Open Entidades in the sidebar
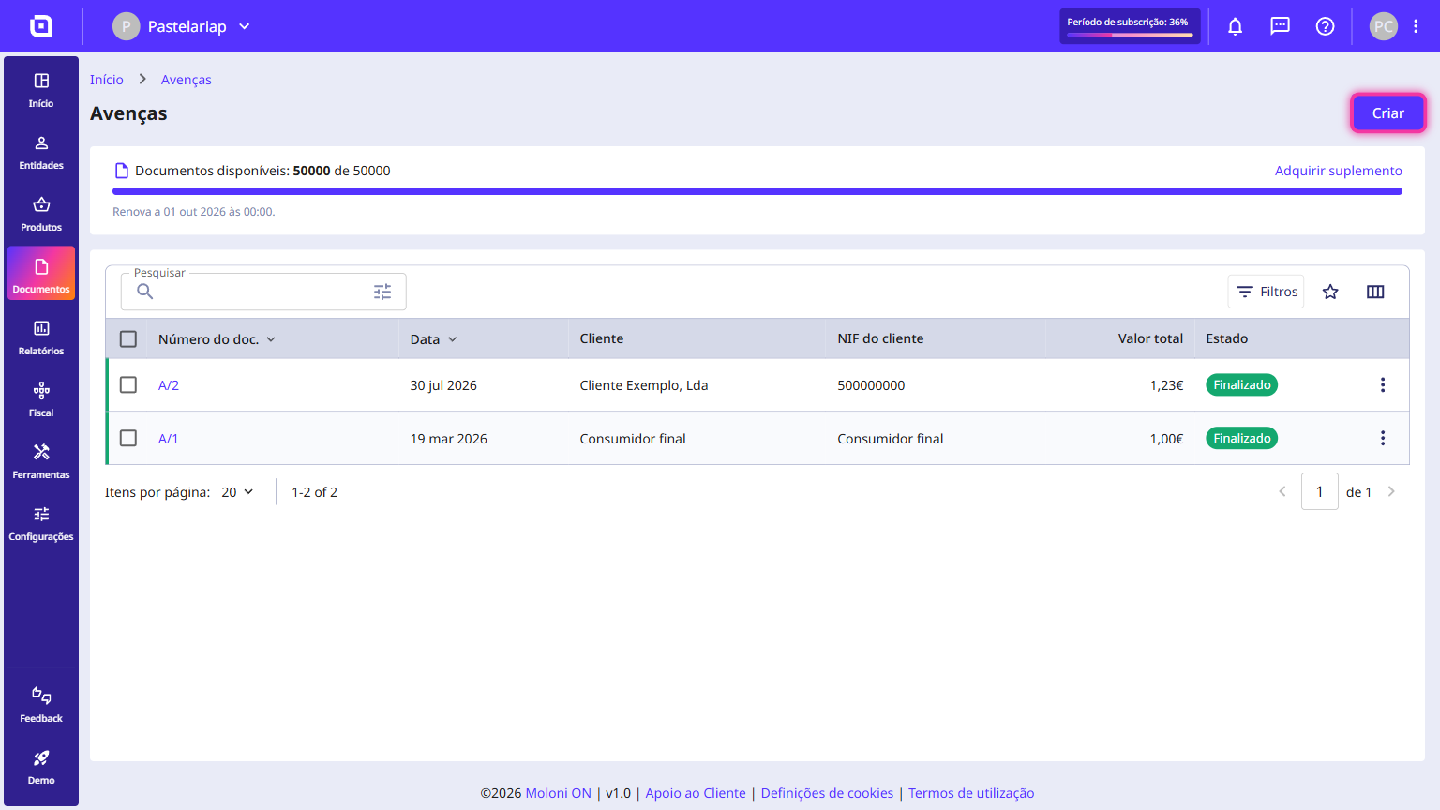 [x=41, y=152]
